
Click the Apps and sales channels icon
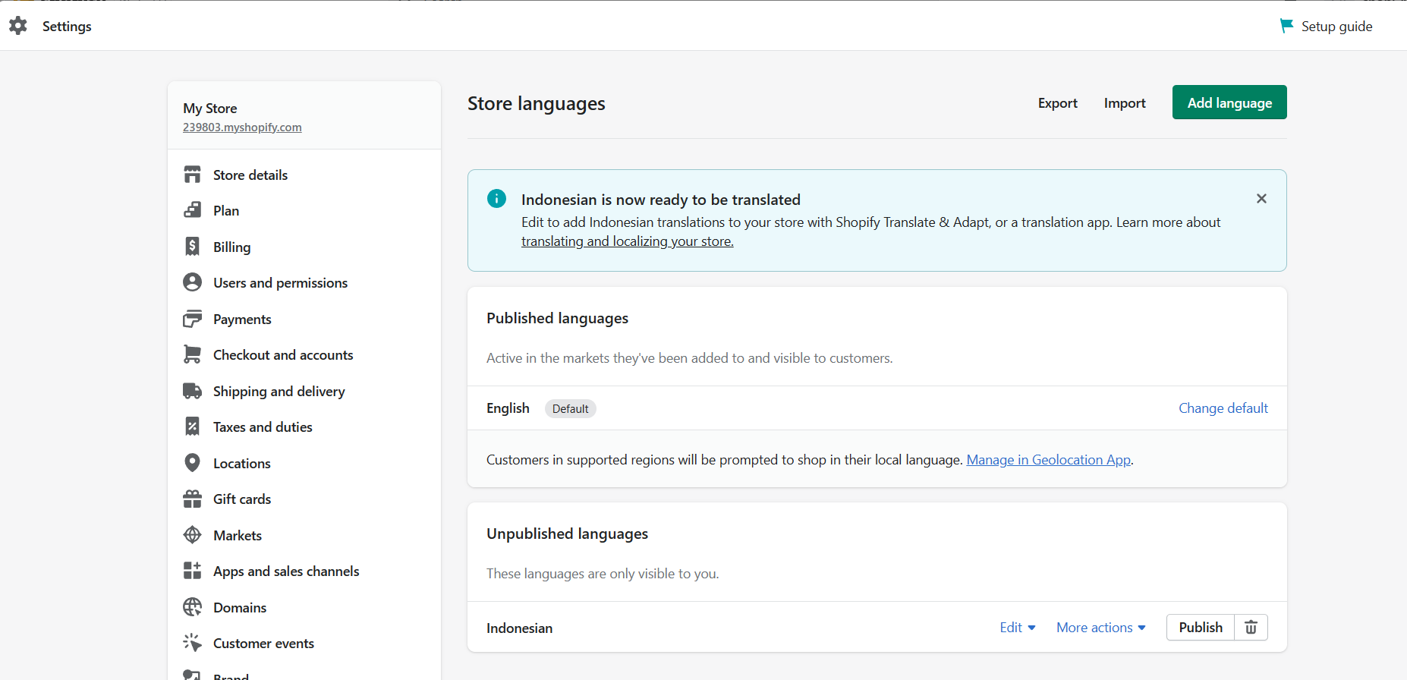pos(193,571)
